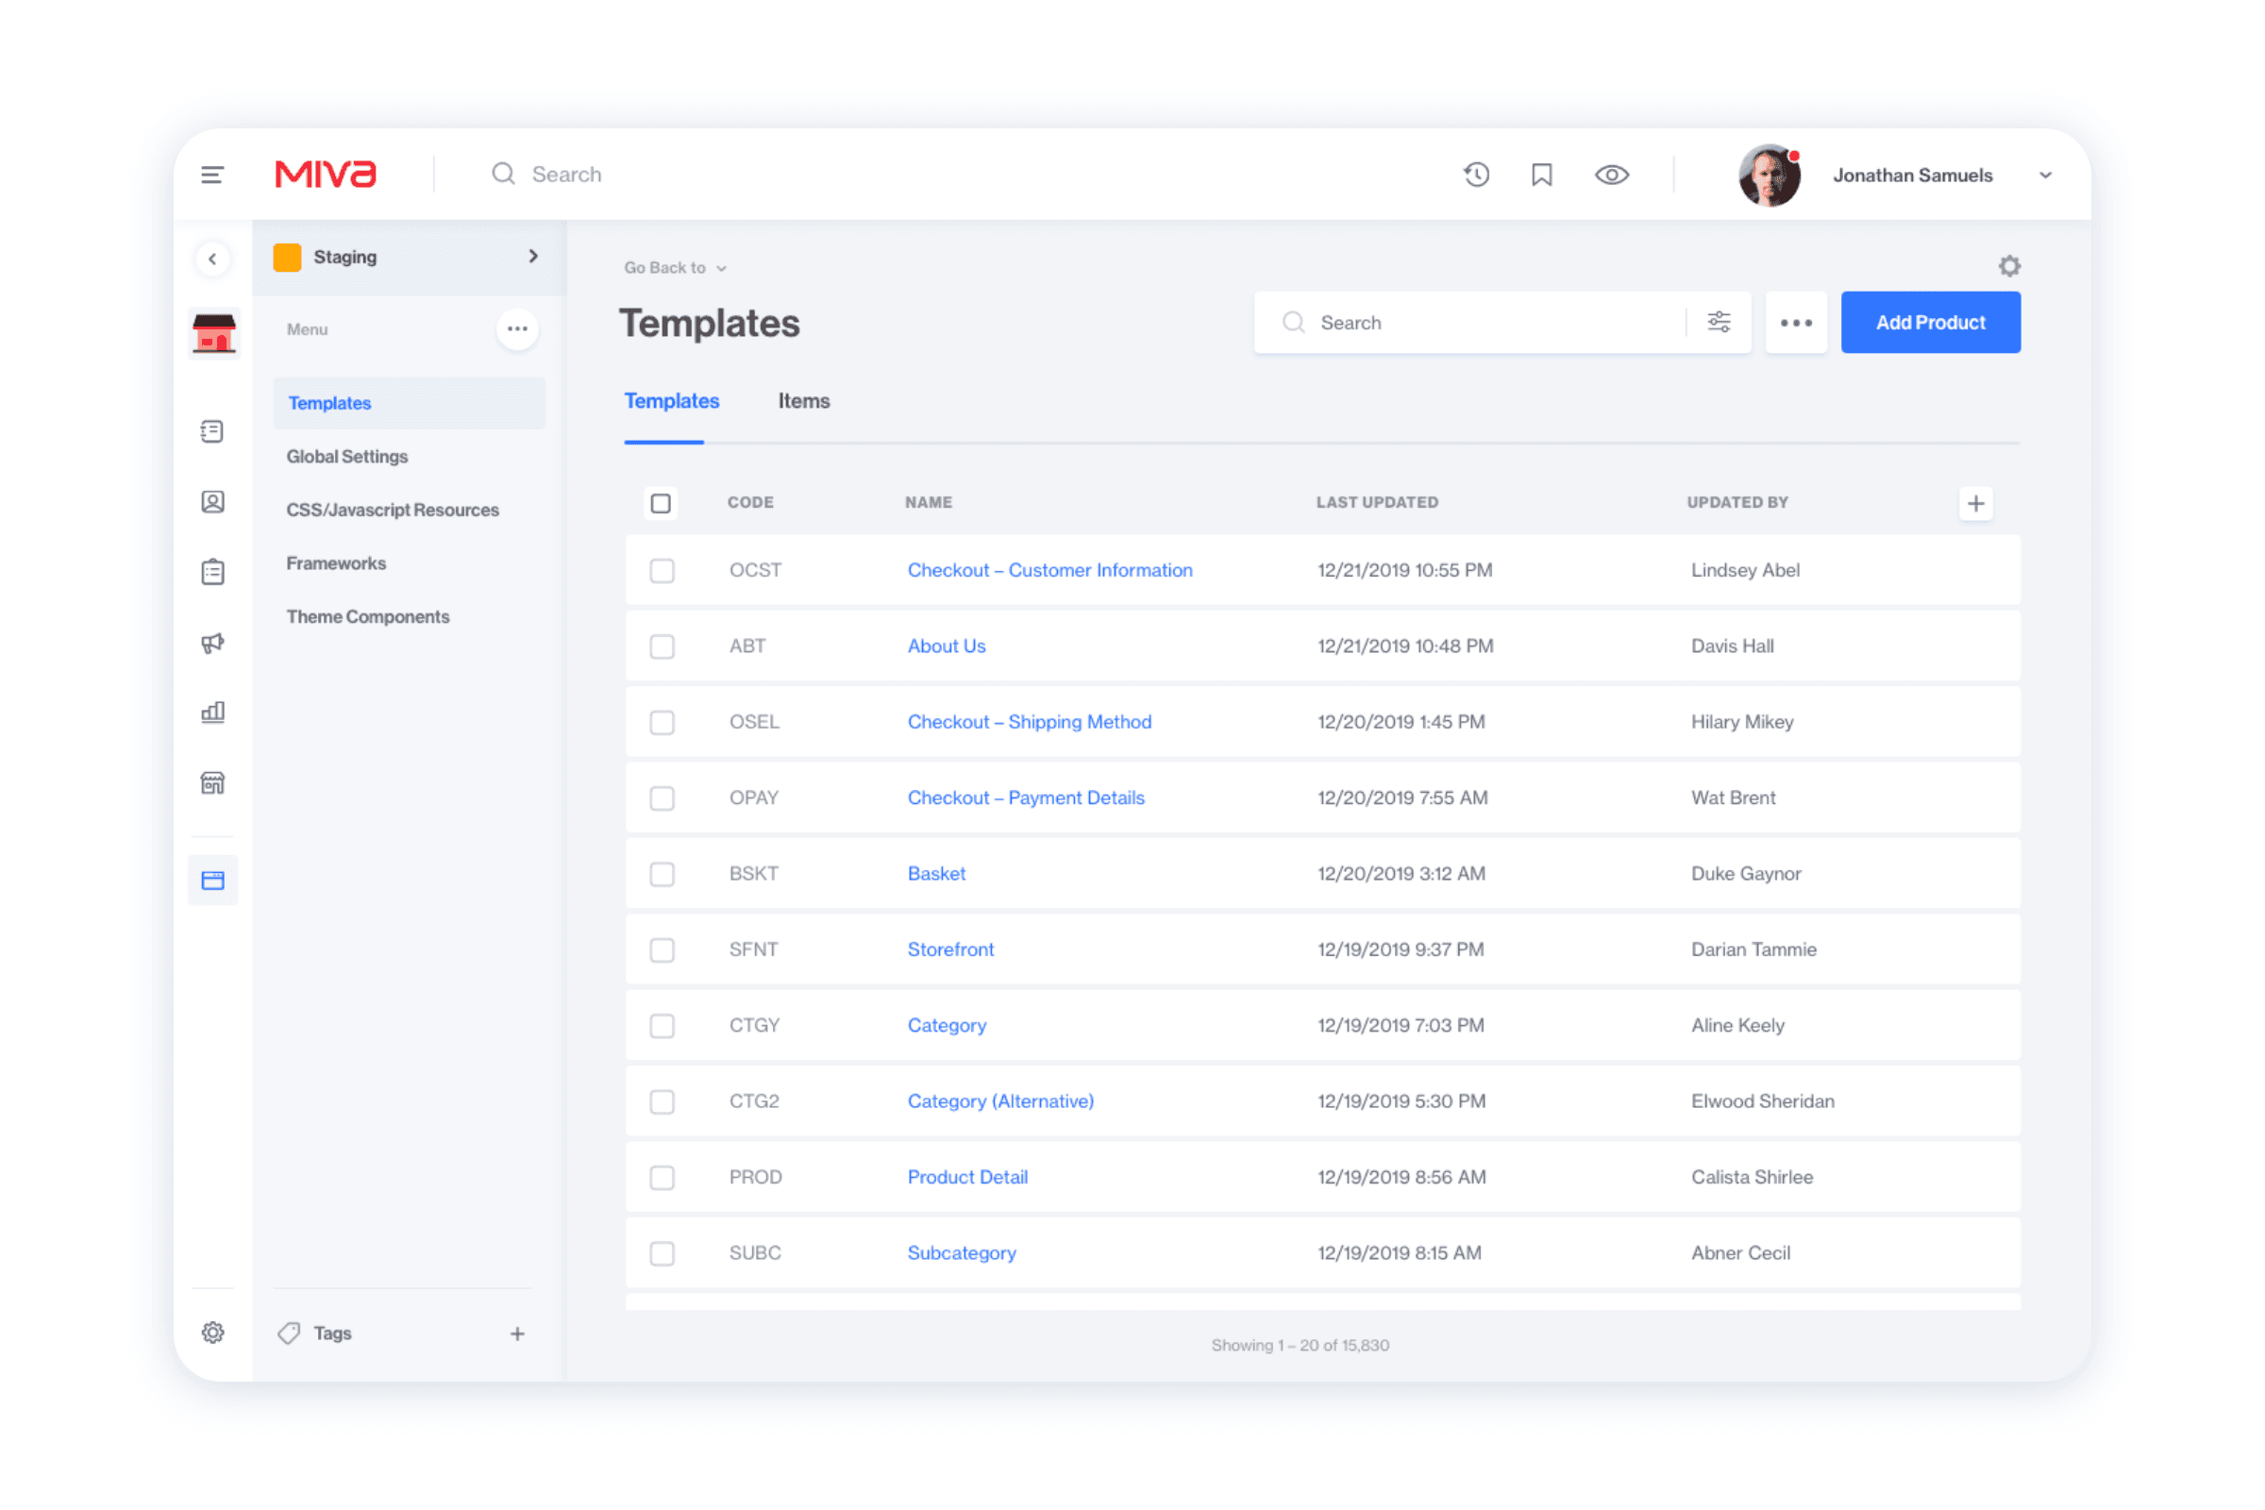The width and height of the screenshot is (2265, 1510).
Task: Click the megaphone marketing icon
Action: [213, 643]
